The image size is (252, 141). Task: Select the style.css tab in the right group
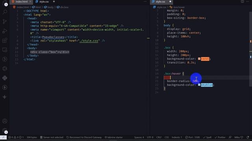point(160,2)
